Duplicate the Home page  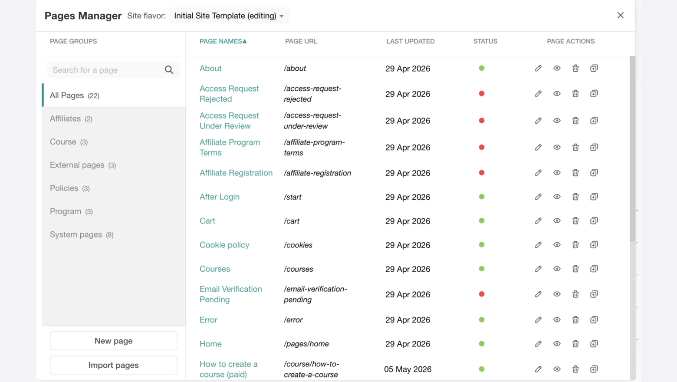pos(594,344)
